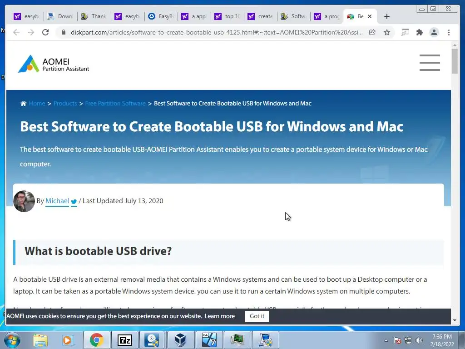Share this page from the address bar

[x=372, y=32]
